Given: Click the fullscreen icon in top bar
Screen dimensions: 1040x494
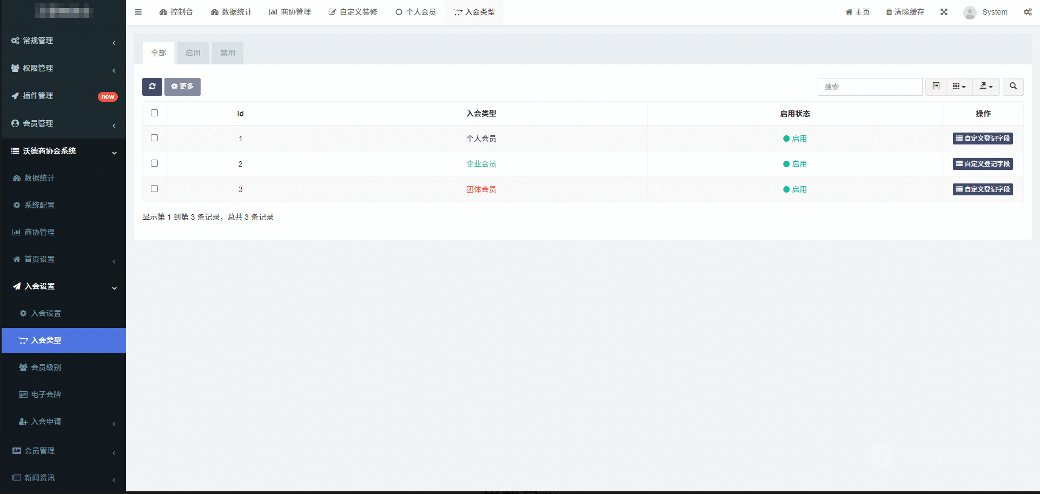Looking at the screenshot, I should (x=944, y=12).
